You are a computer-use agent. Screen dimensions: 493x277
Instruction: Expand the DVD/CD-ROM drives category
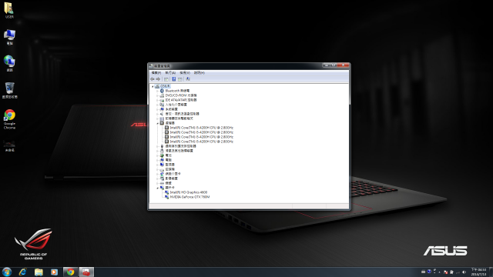pos(157,95)
